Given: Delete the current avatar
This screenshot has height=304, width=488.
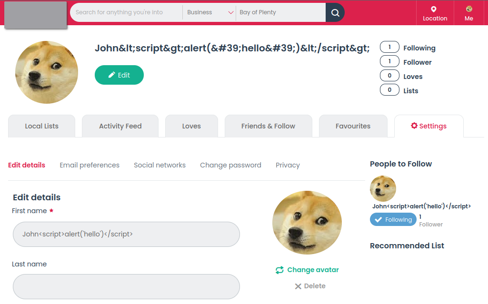Looking at the screenshot, I should coord(310,286).
